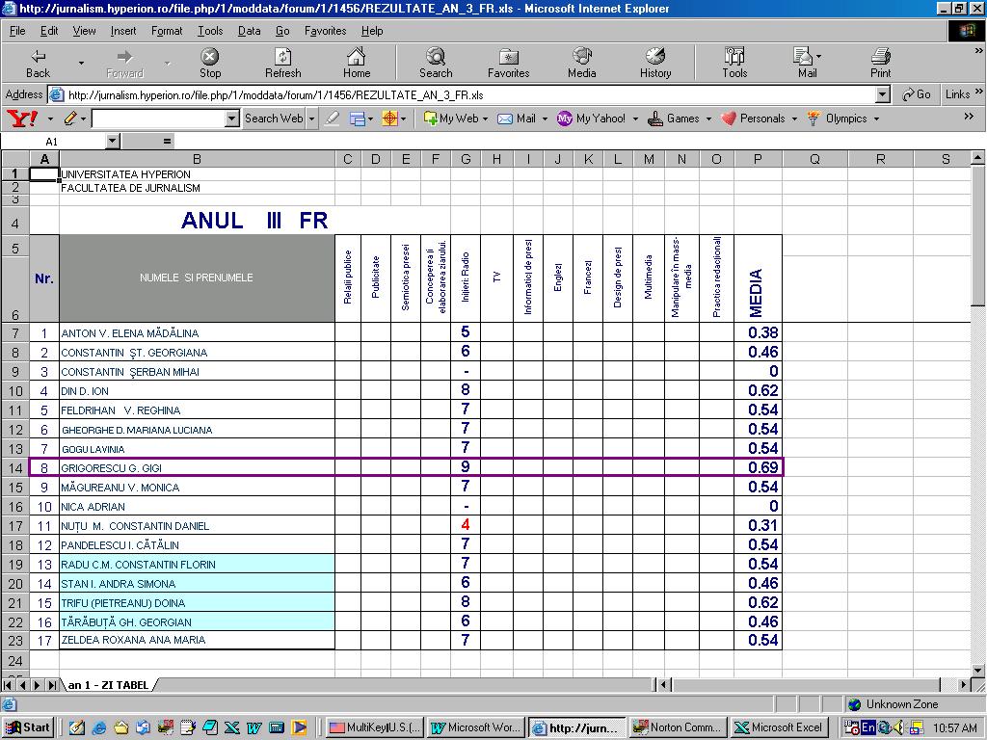Image resolution: width=987 pixels, height=740 pixels.
Task: Expand the Yahoo search box dropdown
Action: pyautogui.click(x=231, y=119)
